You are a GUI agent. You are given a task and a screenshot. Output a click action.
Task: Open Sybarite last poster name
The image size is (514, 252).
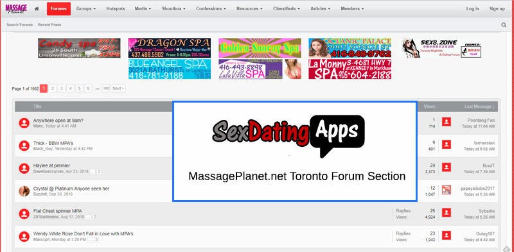coord(487,211)
